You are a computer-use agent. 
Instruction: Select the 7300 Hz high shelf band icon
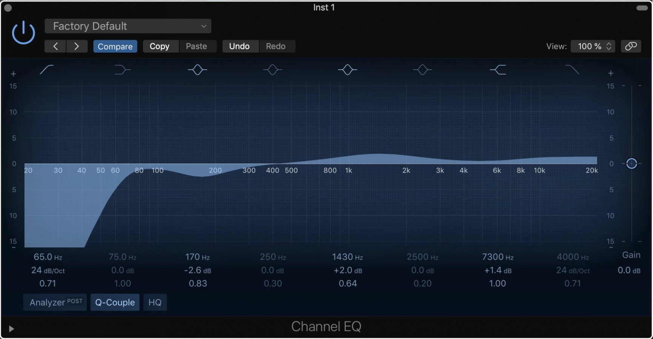[497, 70]
